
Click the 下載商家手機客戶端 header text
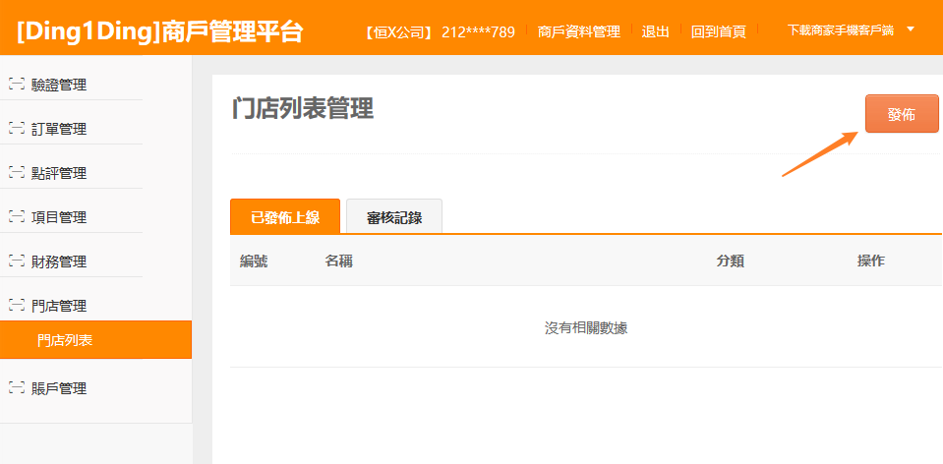pyautogui.click(x=840, y=30)
